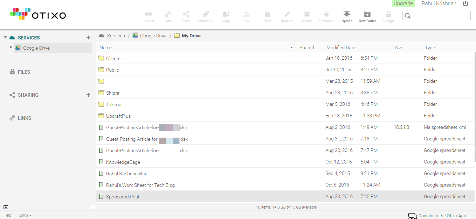Click the Cut scissors icon
Image resolution: width=476 pixels, height=219 pixels.
247,14
